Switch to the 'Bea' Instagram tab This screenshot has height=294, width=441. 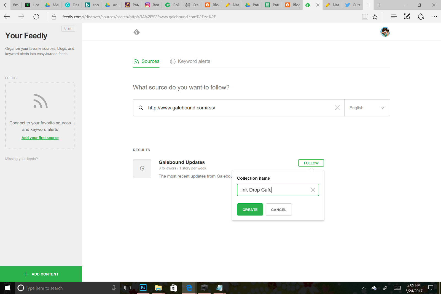click(x=152, y=5)
